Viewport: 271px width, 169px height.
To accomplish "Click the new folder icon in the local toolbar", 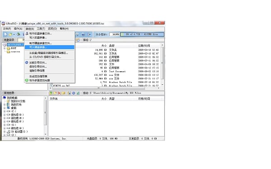I will pos(55,93).
